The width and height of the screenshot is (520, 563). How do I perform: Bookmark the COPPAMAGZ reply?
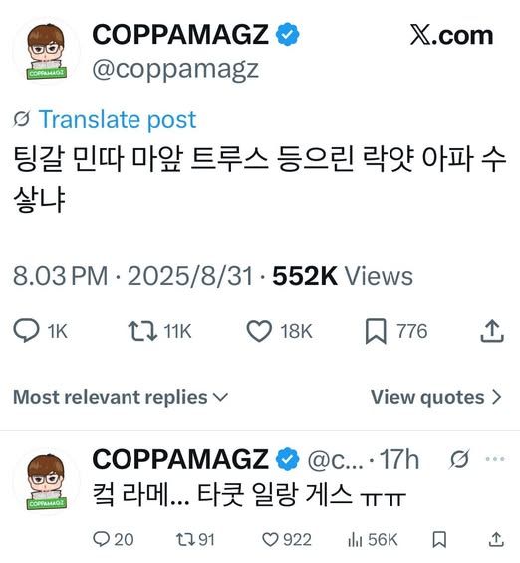click(439, 540)
